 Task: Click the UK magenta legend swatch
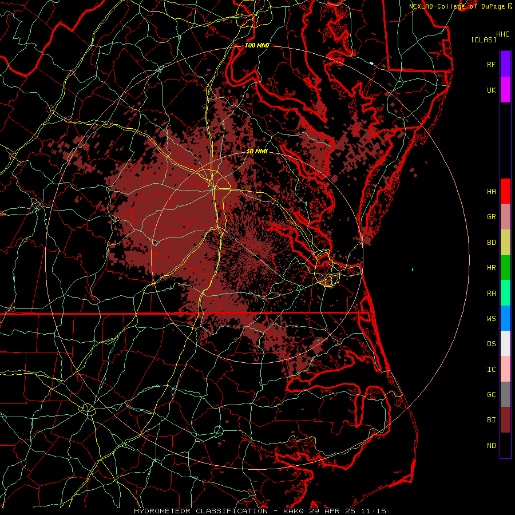(505, 90)
